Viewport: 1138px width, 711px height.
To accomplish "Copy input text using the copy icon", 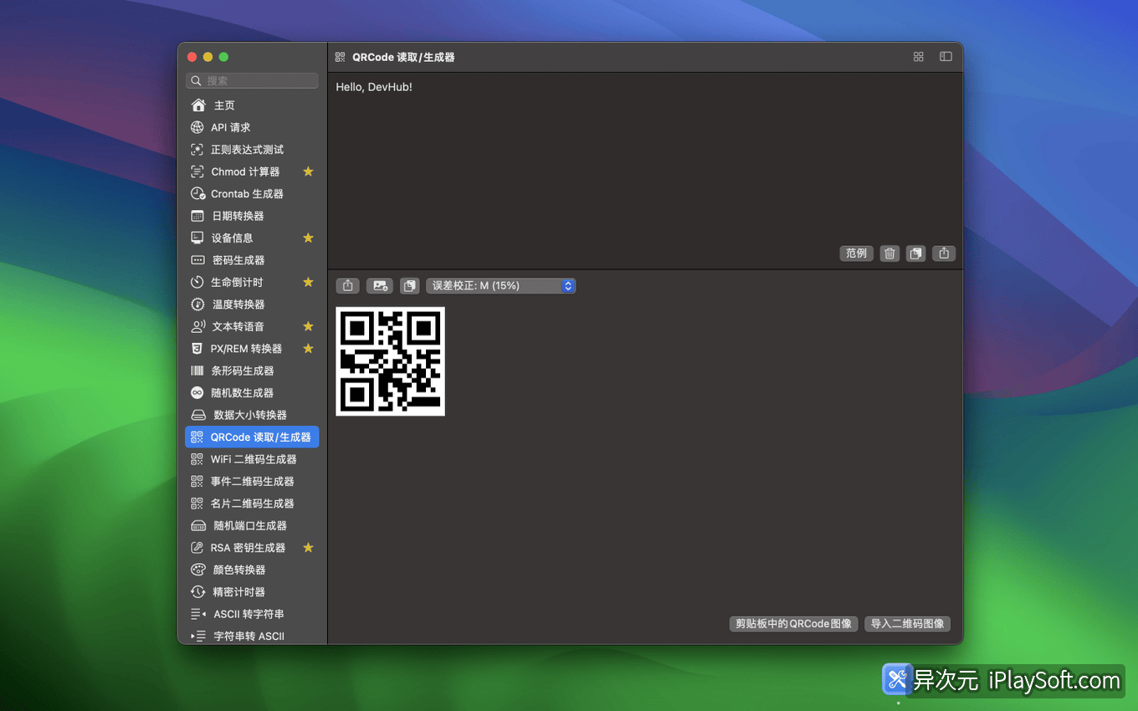I will pos(915,253).
